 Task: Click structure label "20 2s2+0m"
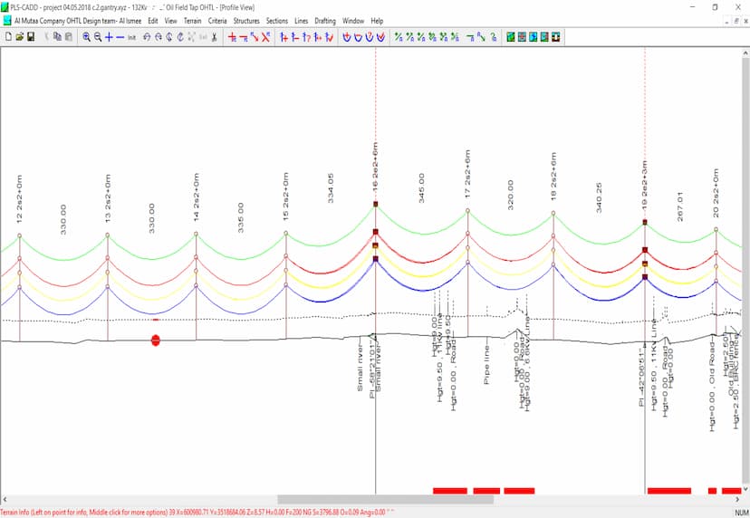[x=716, y=193]
